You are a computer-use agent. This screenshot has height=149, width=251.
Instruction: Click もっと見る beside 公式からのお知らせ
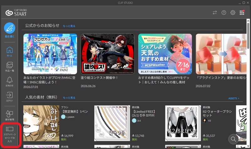tap(69, 26)
